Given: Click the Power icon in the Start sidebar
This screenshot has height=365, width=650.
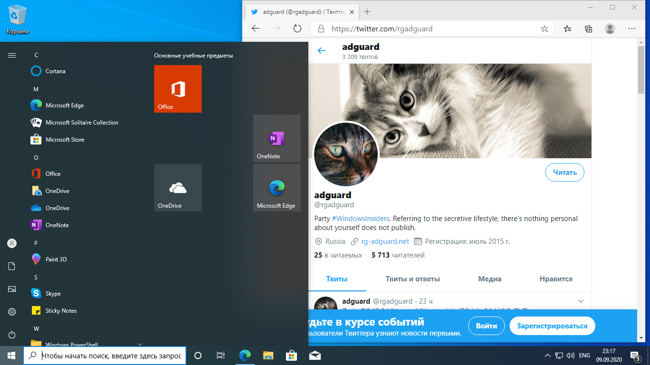Looking at the screenshot, I should pos(12,335).
